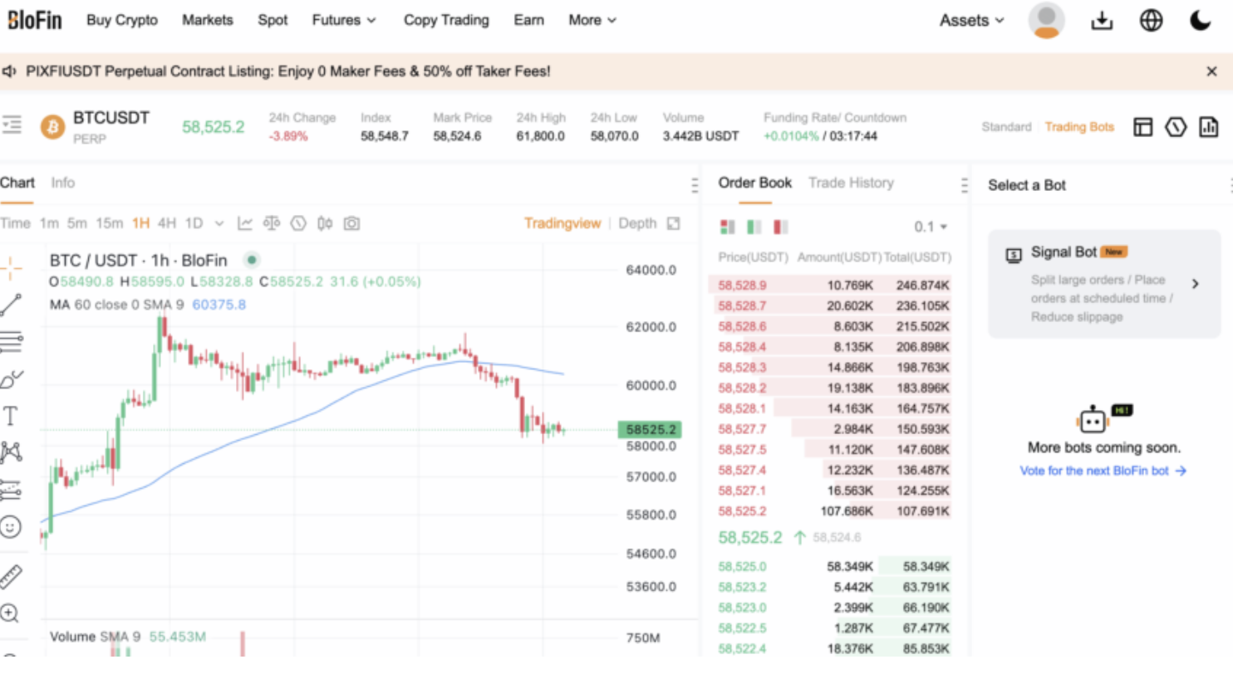Switch to Trading Bots mode
The image size is (1233, 679).
[1079, 127]
